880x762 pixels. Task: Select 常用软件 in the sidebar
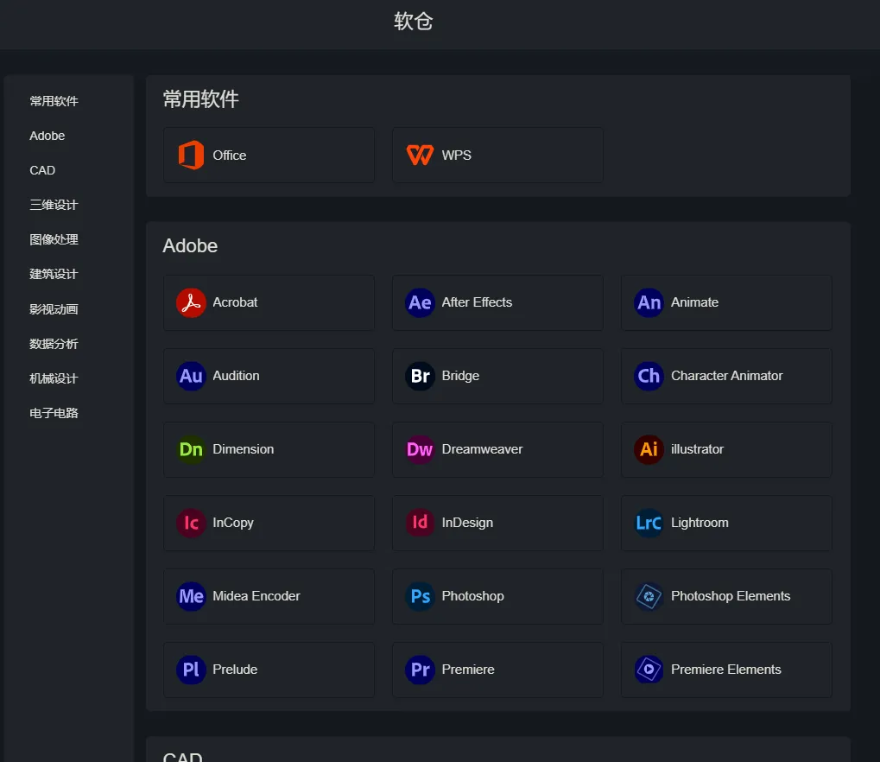tap(54, 101)
